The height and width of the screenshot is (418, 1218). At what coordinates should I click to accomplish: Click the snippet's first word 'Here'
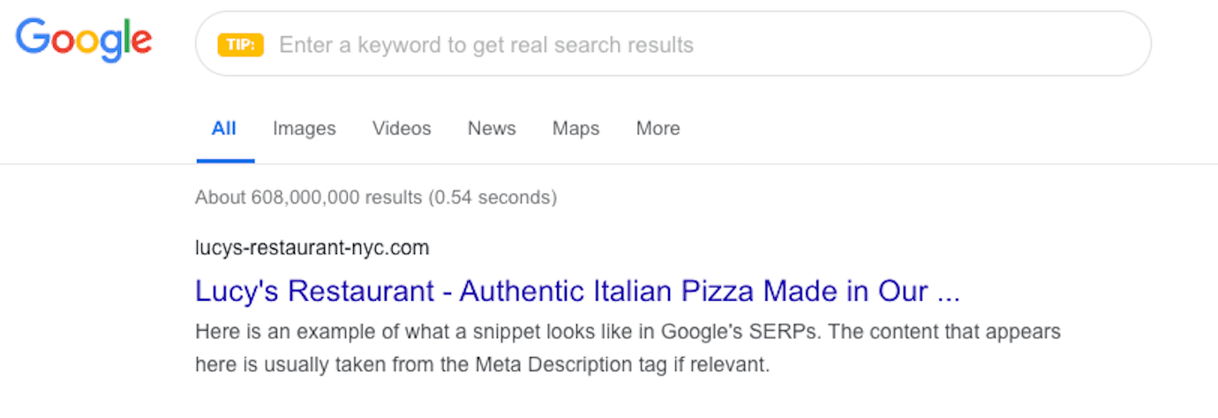point(213,332)
